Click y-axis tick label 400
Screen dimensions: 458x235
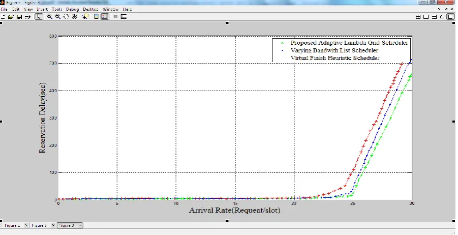pos(53,91)
